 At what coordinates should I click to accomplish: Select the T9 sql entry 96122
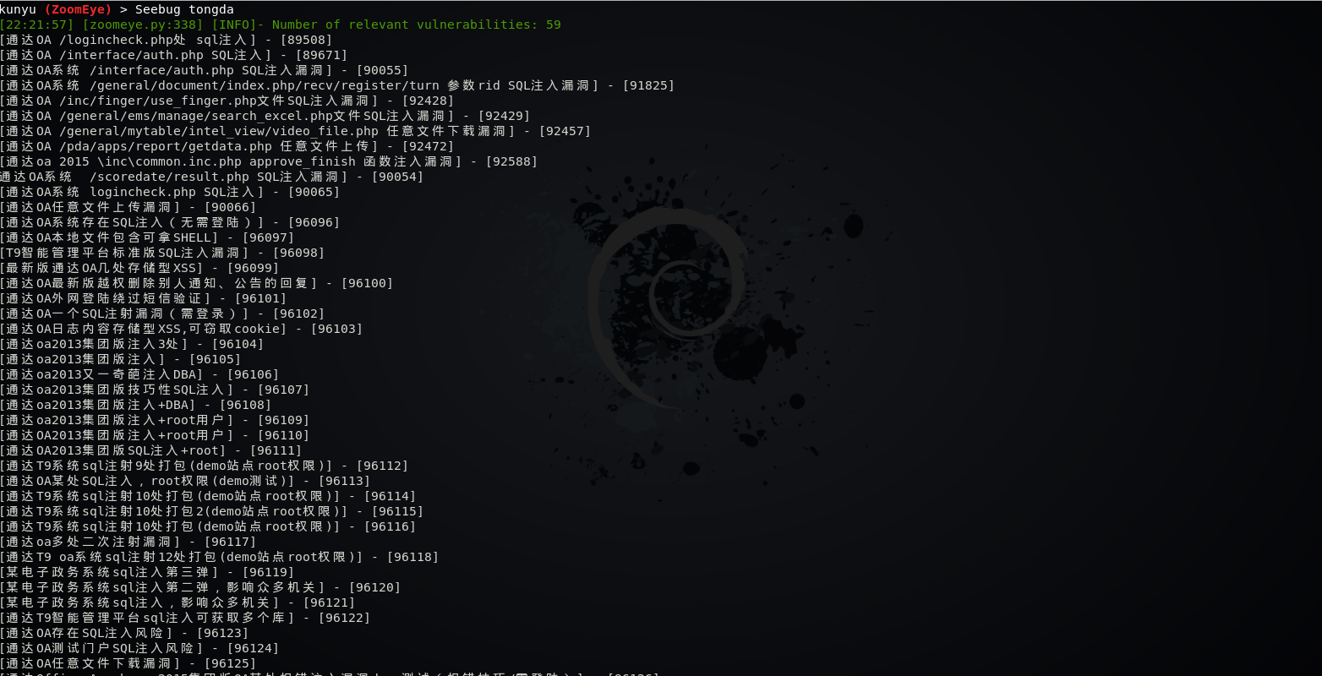[x=185, y=618]
